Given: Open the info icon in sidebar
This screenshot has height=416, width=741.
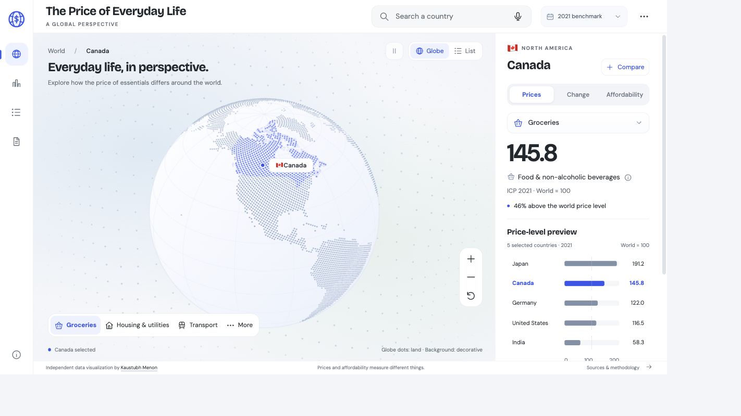Looking at the screenshot, I should point(17,355).
